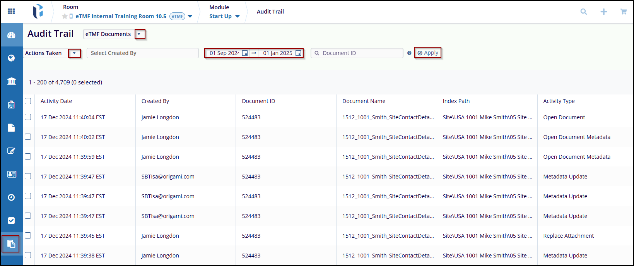Expand the eTMF Documents dropdown
The height and width of the screenshot is (266, 634).
(x=139, y=34)
